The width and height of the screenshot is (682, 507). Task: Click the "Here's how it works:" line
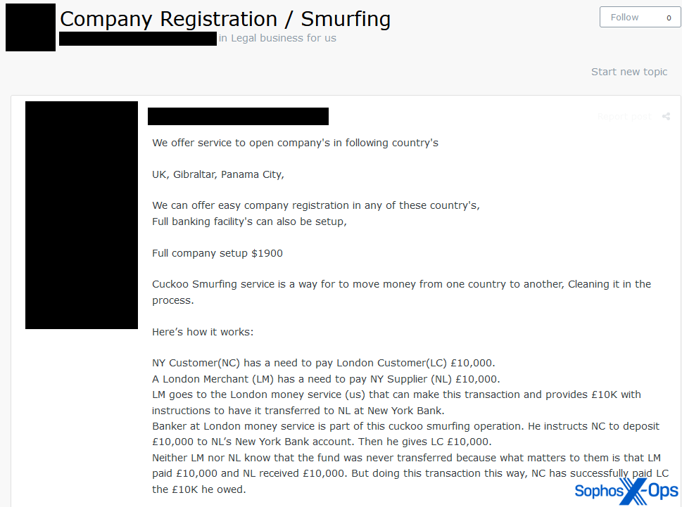(203, 332)
